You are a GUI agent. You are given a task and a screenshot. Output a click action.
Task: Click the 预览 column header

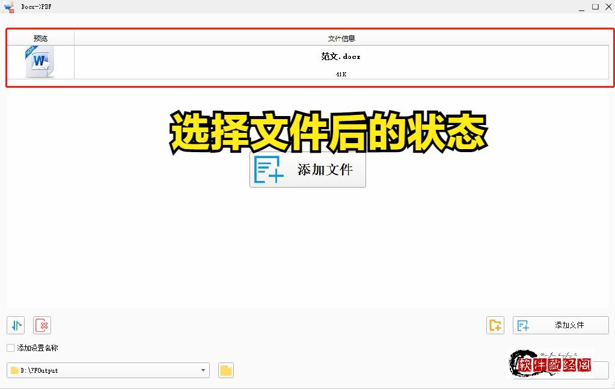[x=40, y=37]
